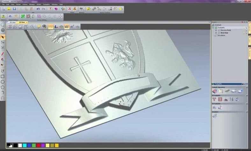Click the T-shaped engraving toolpath icon

214,100
